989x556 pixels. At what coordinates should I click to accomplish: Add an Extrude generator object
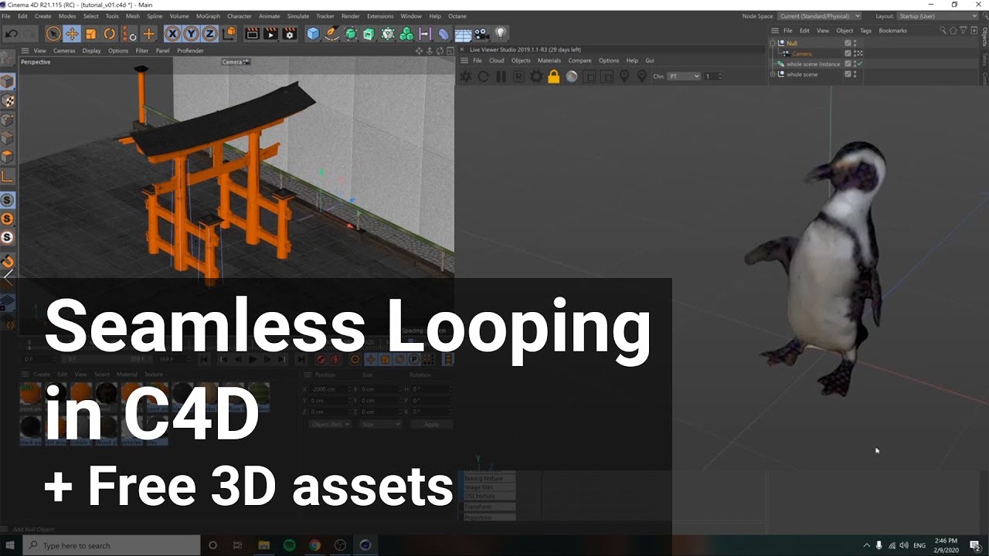tap(369, 34)
